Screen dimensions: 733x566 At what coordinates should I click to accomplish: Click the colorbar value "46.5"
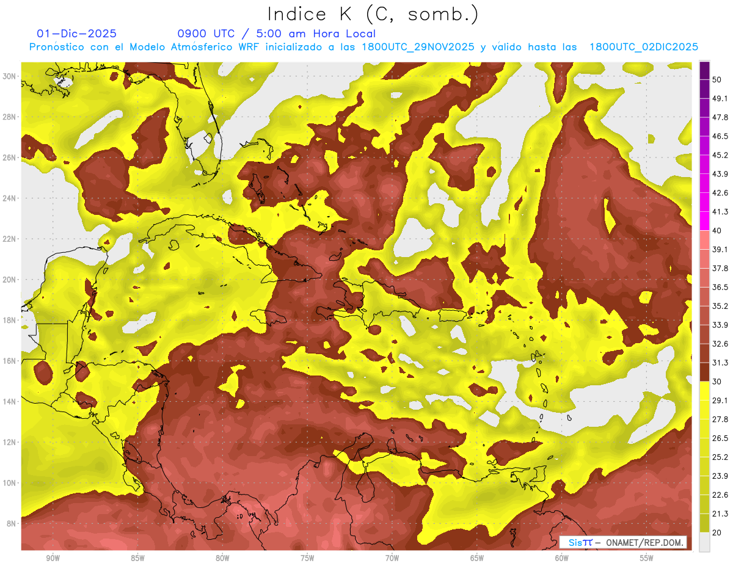coord(720,136)
